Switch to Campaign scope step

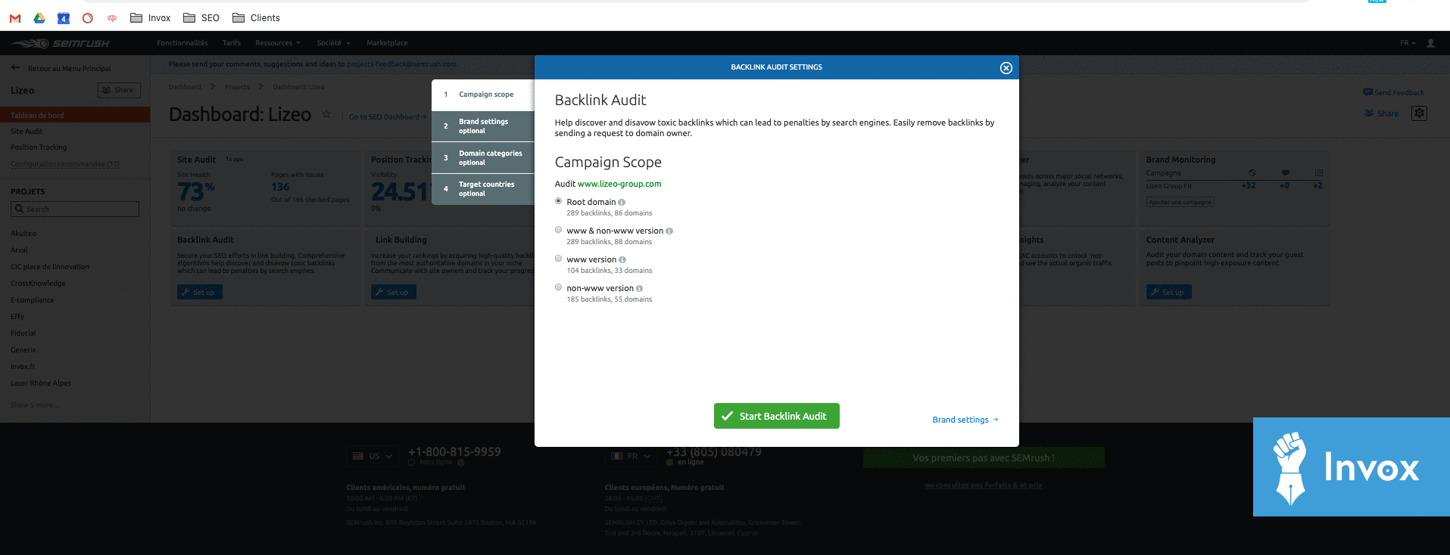[x=483, y=95]
